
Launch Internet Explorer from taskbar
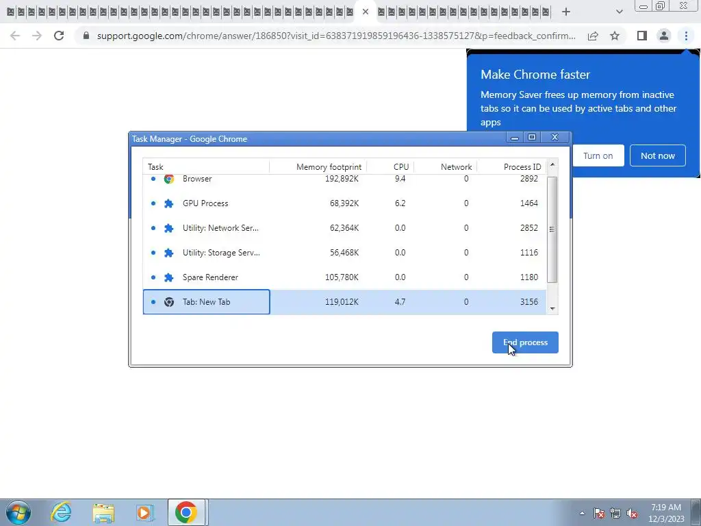pyautogui.click(x=61, y=512)
